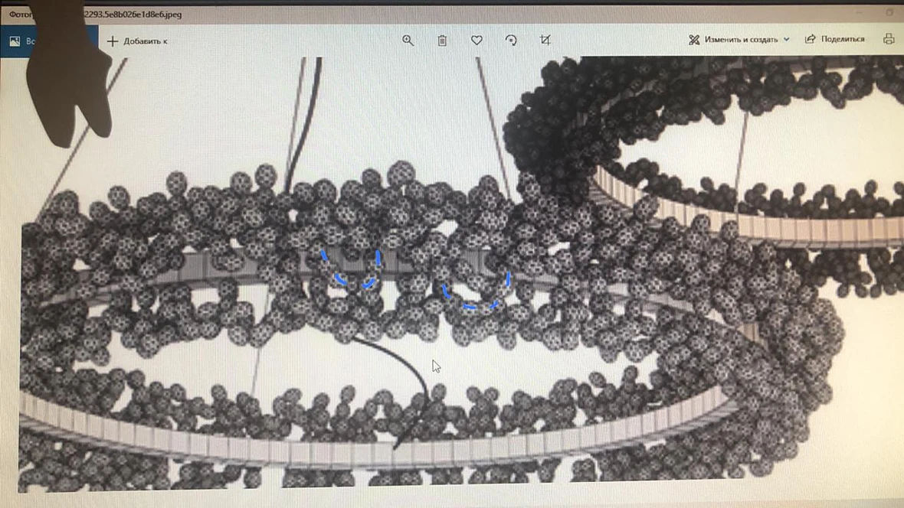This screenshot has height=508, width=904.
Task: Click the Поделиться share button
Action: pos(835,38)
